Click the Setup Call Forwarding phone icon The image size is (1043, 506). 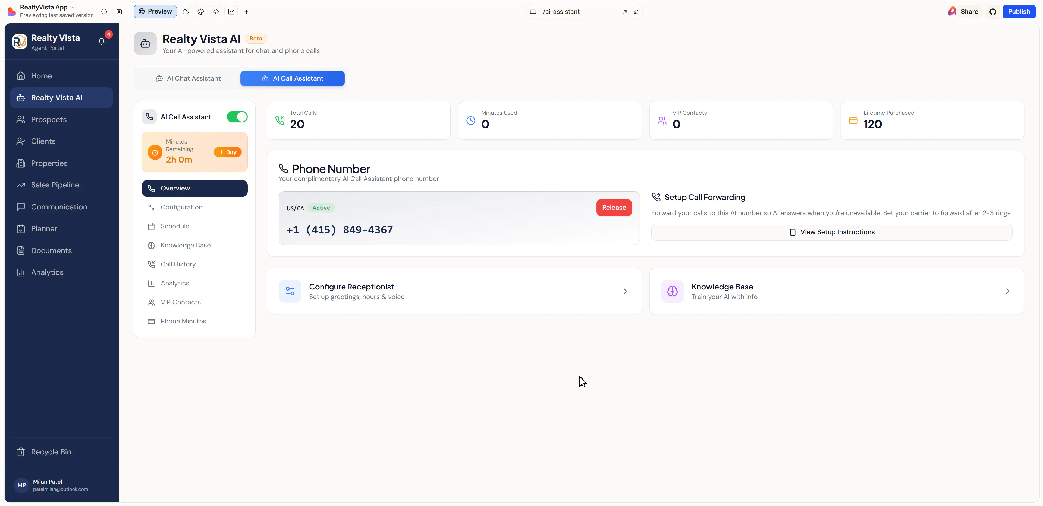click(656, 197)
